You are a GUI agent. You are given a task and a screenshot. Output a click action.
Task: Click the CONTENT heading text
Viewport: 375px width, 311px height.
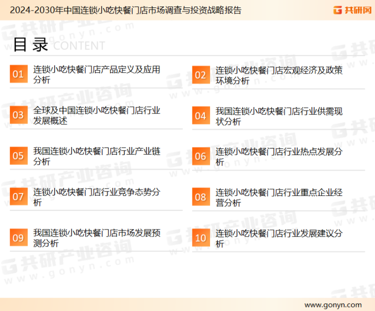pos(79,45)
